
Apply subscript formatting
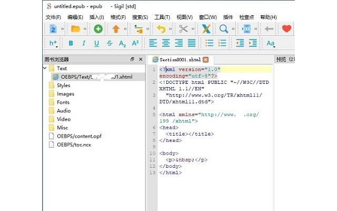pyautogui.click(x=122, y=44)
